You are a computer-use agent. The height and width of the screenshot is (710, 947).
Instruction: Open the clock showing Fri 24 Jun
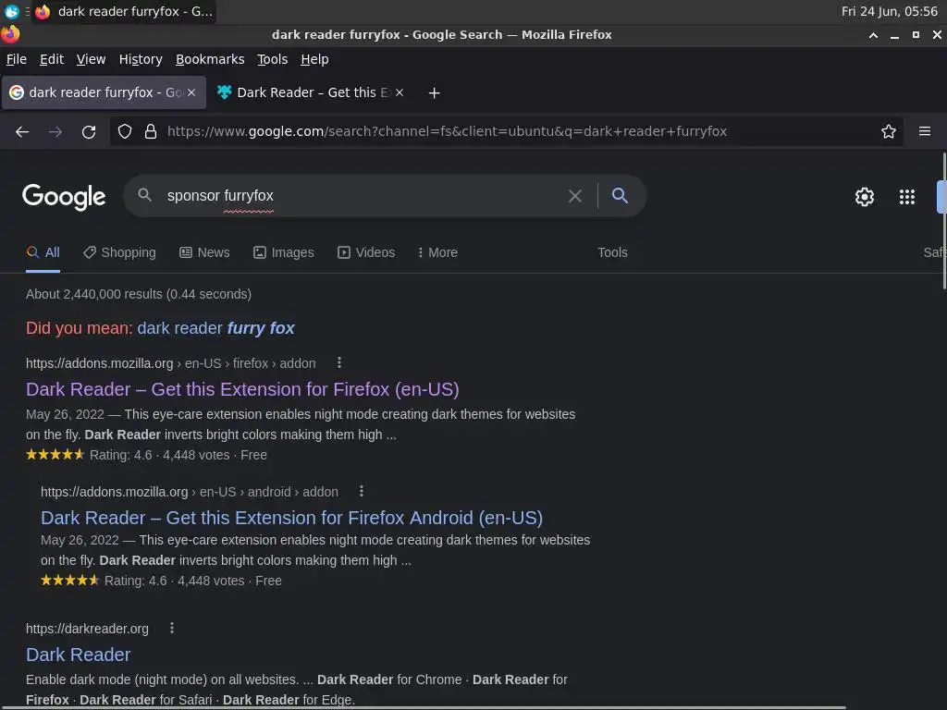889,11
